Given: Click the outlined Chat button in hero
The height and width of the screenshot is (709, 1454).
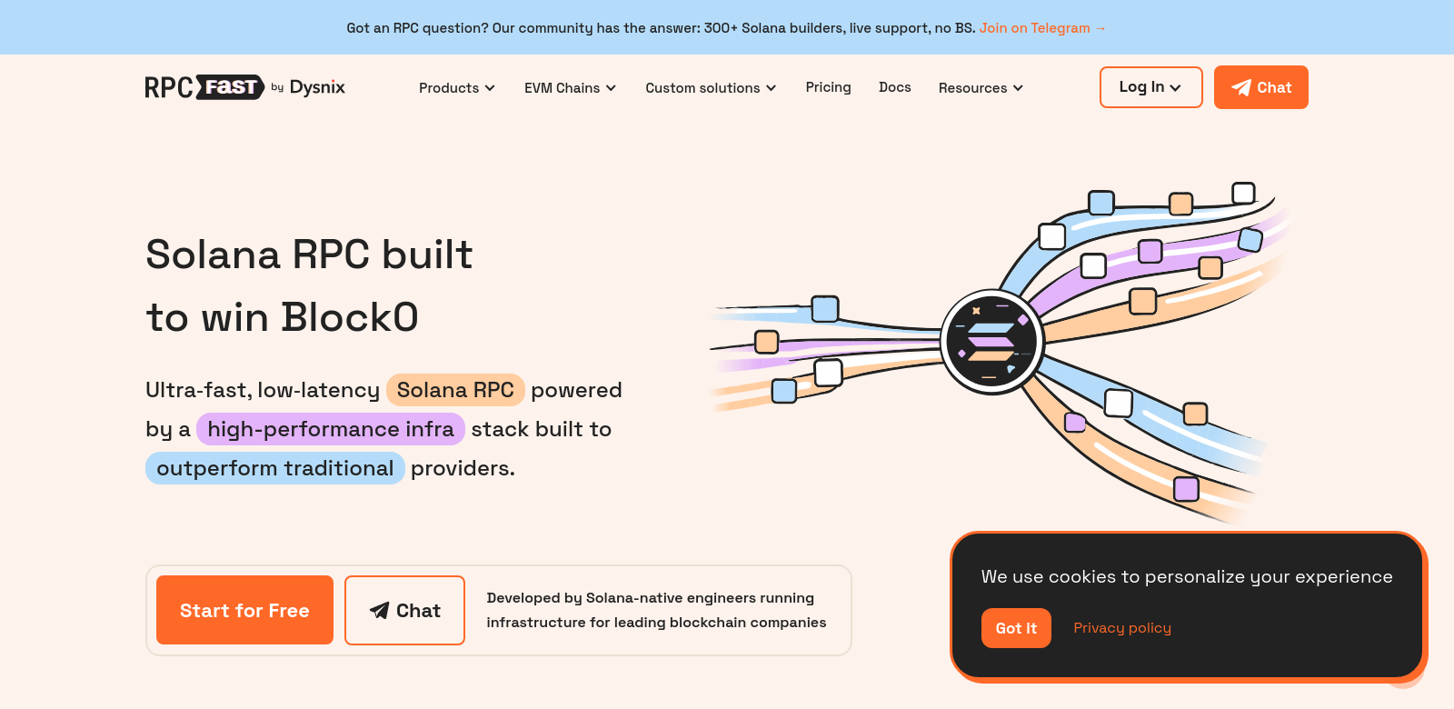Looking at the screenshot, I should click(x=404, y=610).
